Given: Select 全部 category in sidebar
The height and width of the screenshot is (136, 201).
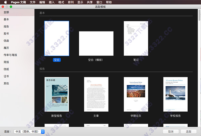Looking at the screenshot, I should [17, 12].
